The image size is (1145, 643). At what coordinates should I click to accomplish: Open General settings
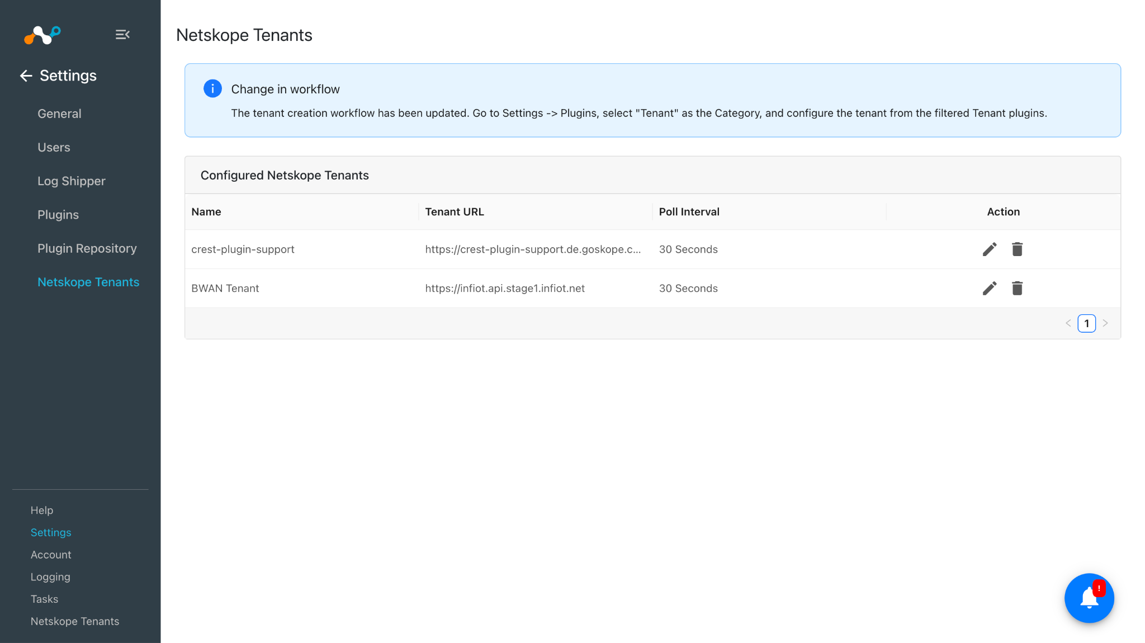pos(59,114)
